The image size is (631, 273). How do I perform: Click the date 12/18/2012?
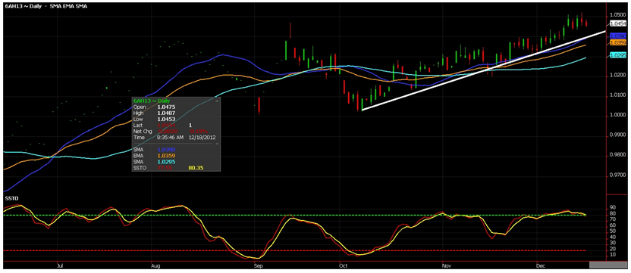202,138
